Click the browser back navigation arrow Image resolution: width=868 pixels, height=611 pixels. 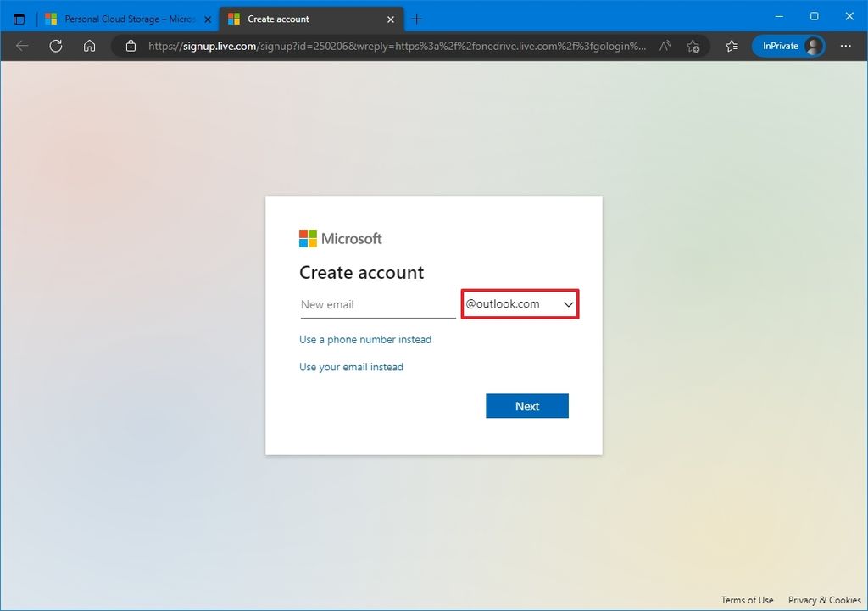tap(22, 46)
